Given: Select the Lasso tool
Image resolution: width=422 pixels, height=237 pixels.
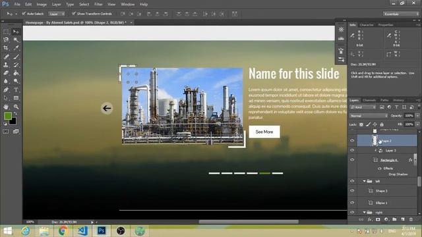Looking at the screenshot, I should 6,39.
